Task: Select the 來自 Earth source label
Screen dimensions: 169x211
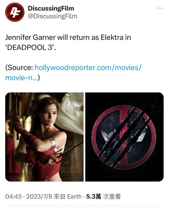Action: [68, 196]
